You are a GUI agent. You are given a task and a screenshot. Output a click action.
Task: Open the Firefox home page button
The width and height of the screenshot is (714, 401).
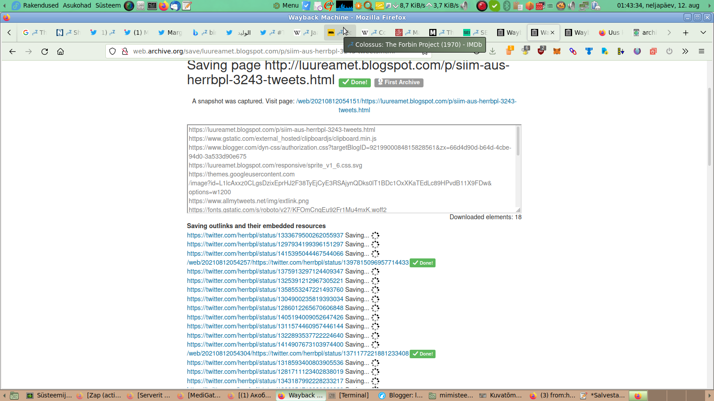[x=61, y=52]
